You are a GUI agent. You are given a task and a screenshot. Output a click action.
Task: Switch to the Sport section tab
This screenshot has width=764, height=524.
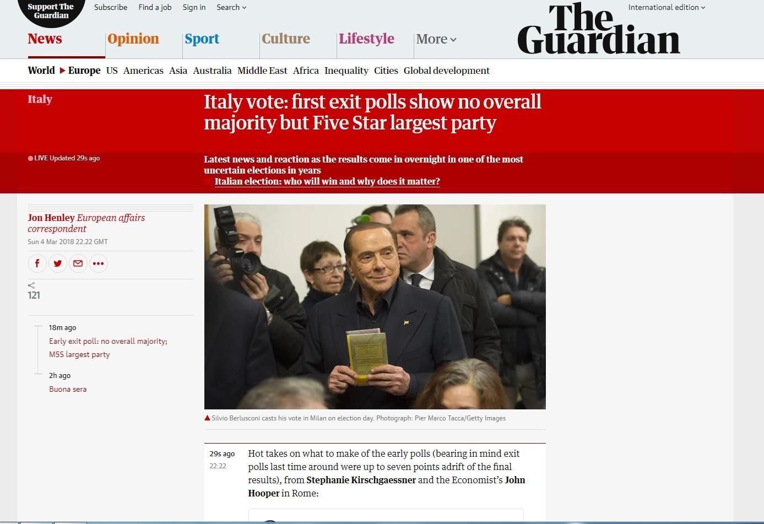click(202, 39)
